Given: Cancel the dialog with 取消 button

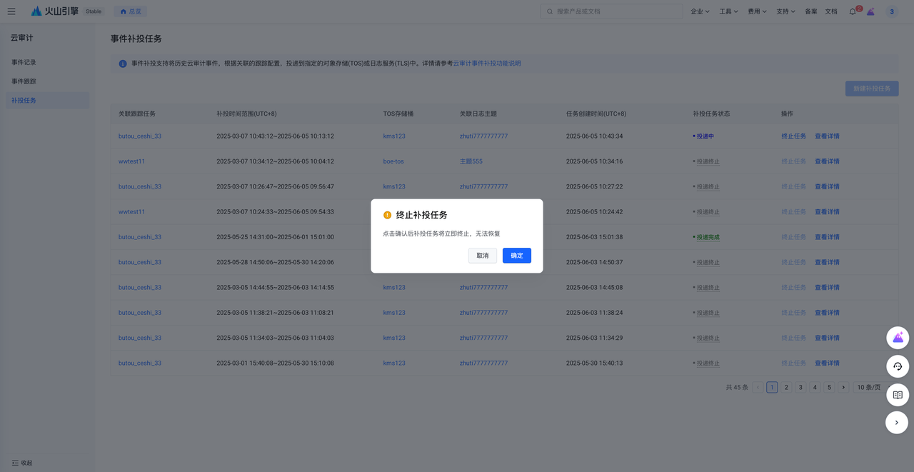Looking at the screenshot, I should point(483,256).
